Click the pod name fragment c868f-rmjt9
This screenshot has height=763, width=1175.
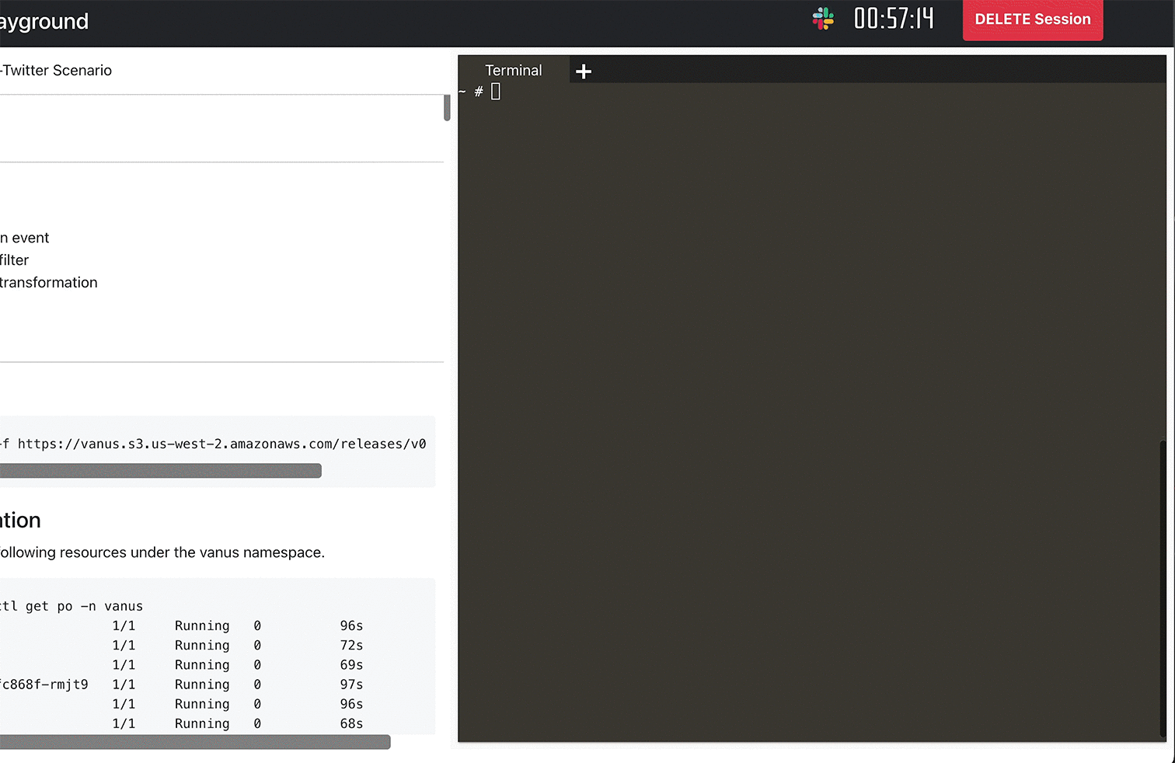point(44,685)
